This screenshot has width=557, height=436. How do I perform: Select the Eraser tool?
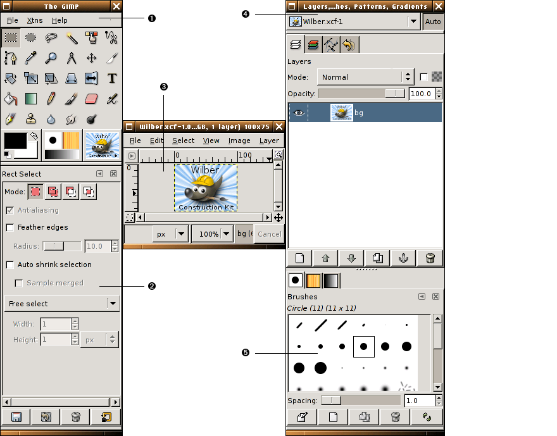pyautogui.click(x=91, y=99)
